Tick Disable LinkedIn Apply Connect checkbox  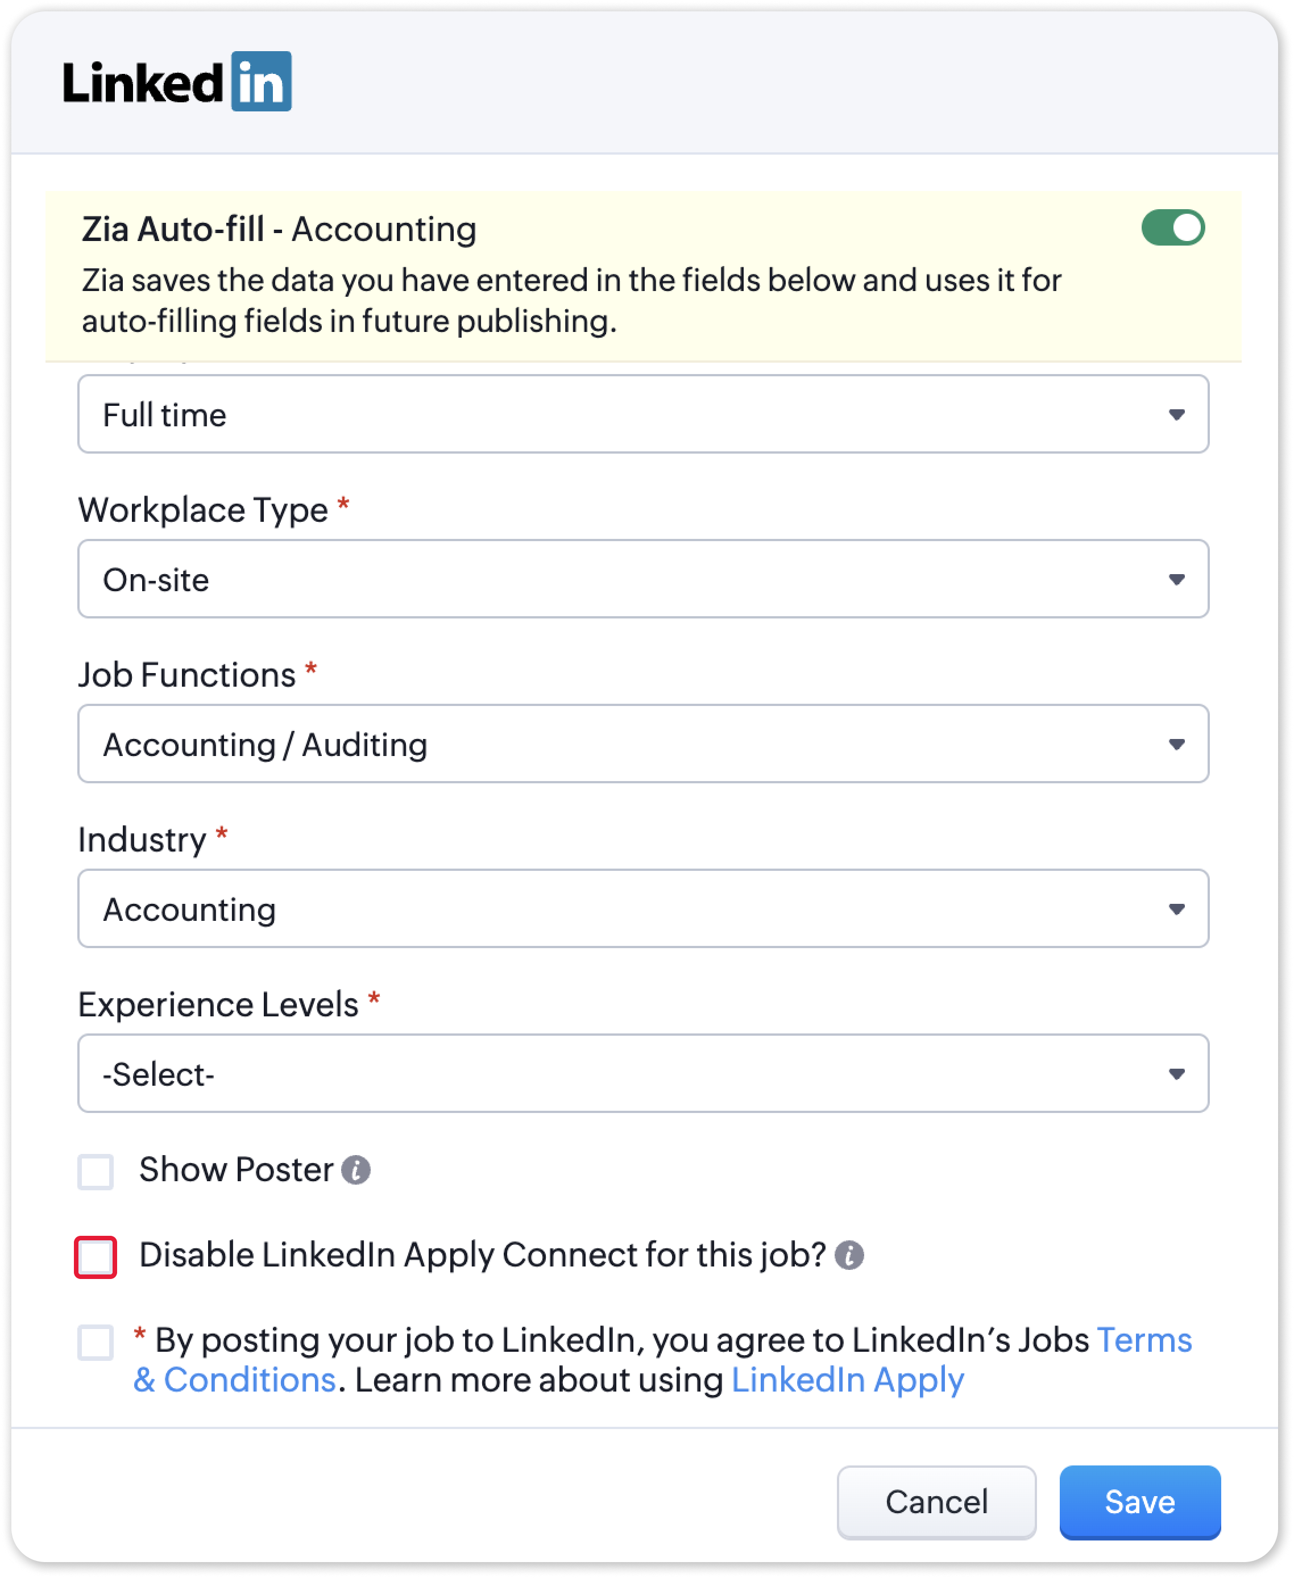pyautogui.click(x=96, y=1257)
